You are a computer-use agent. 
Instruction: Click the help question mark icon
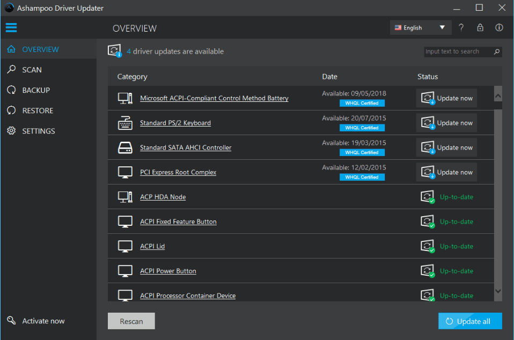[461, 28]
